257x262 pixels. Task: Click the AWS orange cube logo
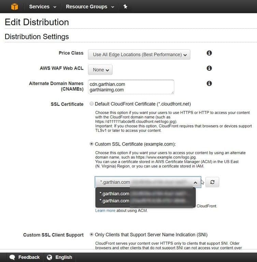pyautogui.click(x=15, y=7)
